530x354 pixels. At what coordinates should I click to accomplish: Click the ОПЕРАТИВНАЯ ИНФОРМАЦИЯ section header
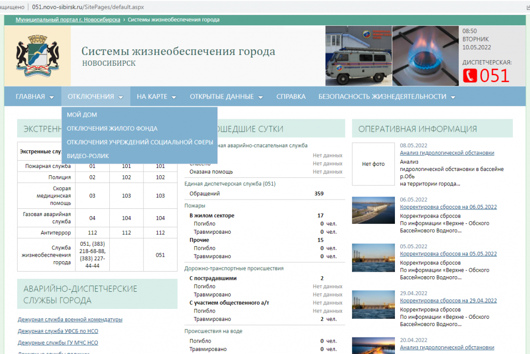point(432,129)
